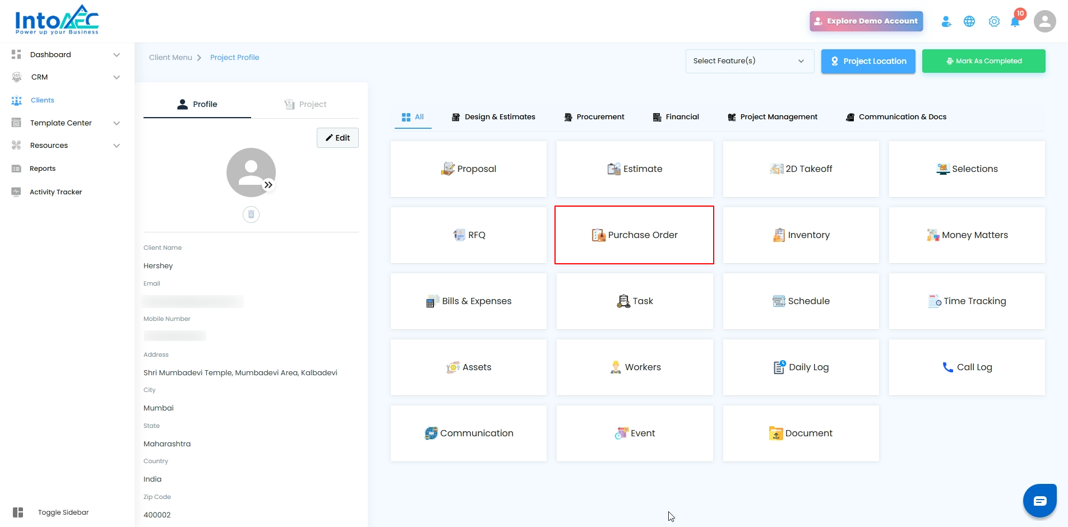The height and width of the screenshot is (527, 1068).
Task: Click the add user icon in header
Action: pos(946,22)
